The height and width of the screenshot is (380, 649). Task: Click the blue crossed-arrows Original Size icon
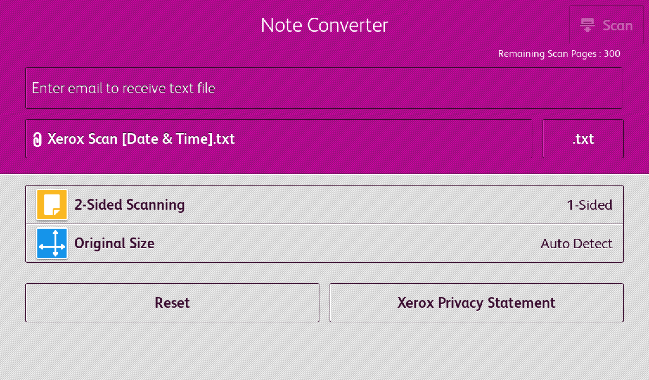[x=52, y=244]
